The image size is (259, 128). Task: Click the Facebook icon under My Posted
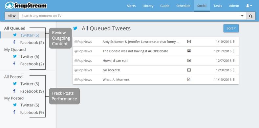tap(14, 112)
